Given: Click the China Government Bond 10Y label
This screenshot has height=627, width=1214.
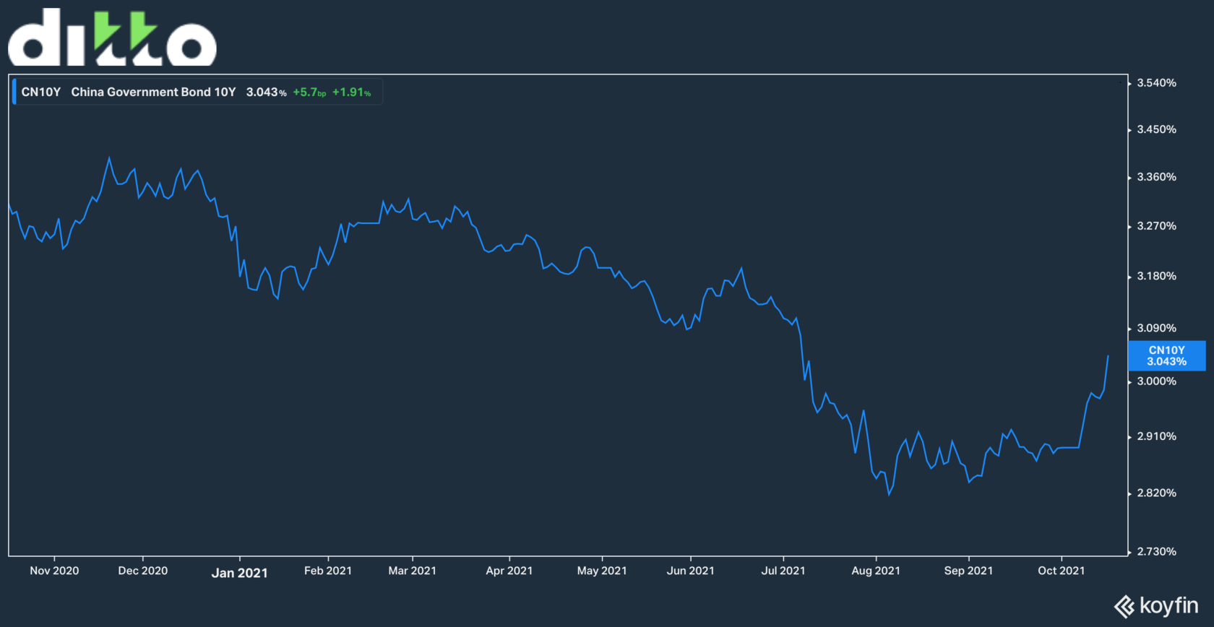Looking at the screenshot, I should point(153,92).
